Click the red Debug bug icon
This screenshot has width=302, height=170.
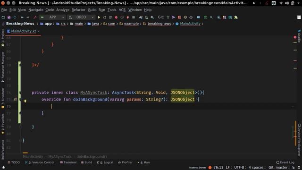pos(116,17)
